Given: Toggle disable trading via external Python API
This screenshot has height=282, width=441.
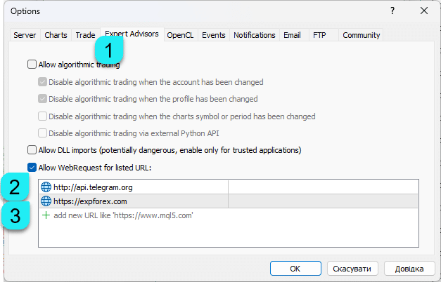Looking at the screenshot, I should [x=43, y=133].
